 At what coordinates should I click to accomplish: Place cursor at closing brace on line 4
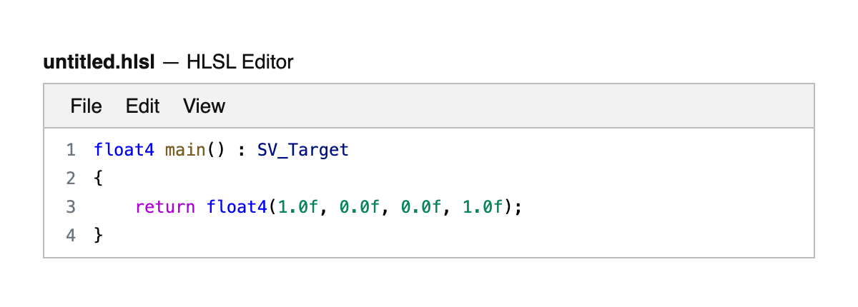coord(99,236)
